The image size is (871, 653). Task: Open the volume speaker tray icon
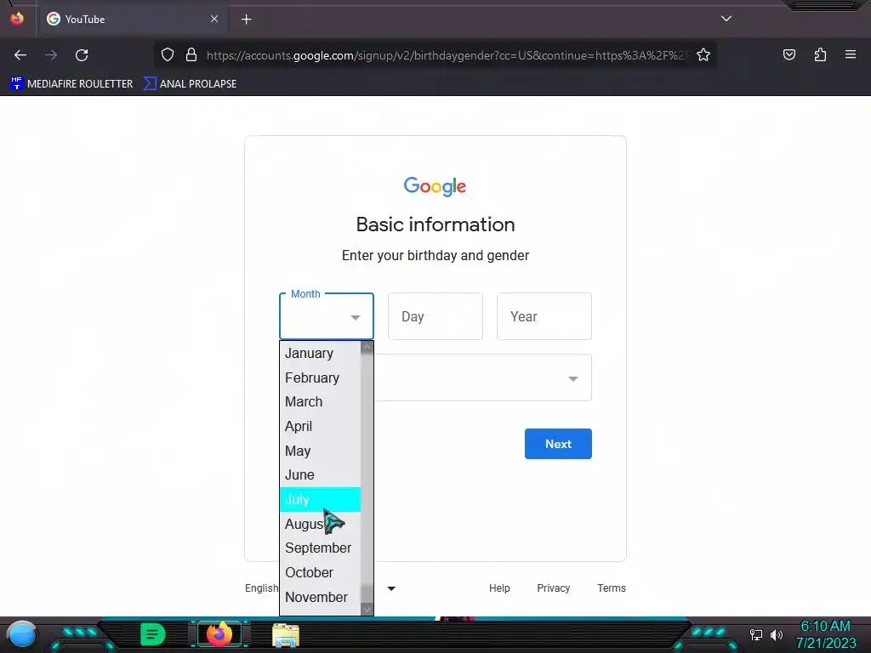[776, 634]
